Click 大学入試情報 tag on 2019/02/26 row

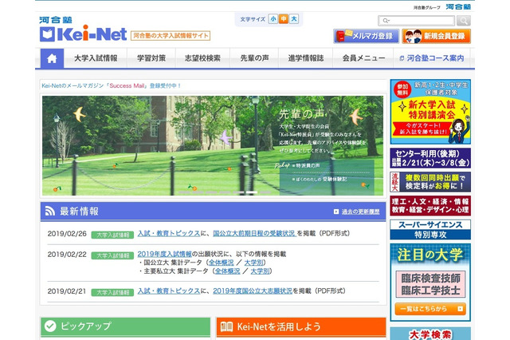click(112, 235)
